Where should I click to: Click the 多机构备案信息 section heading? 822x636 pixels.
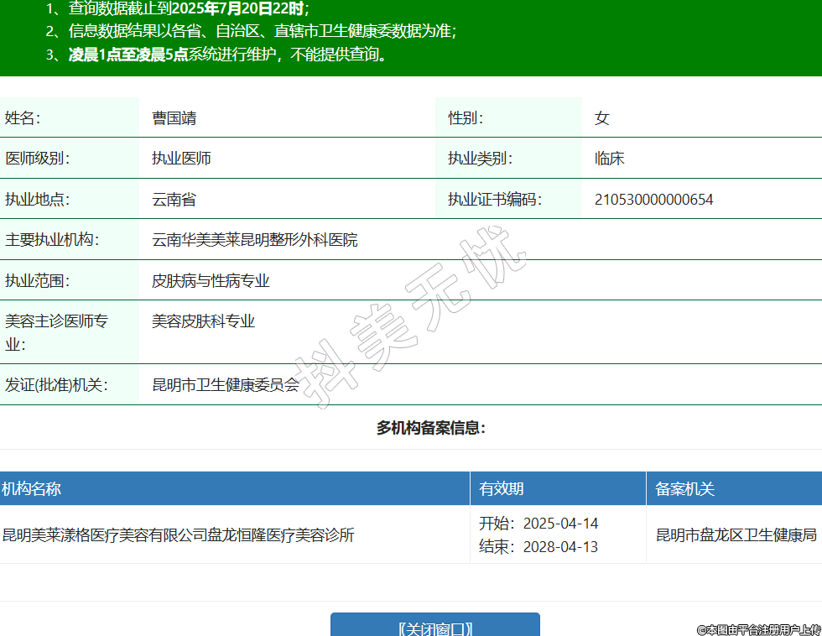click(x=431, y=428)
